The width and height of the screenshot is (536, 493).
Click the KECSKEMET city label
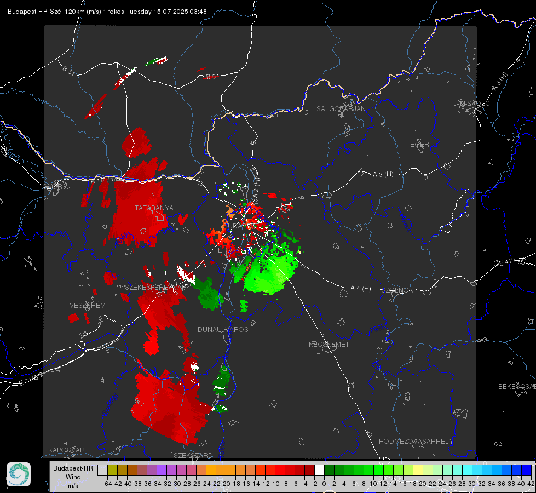pyautogui.click(x=329, y=345)
